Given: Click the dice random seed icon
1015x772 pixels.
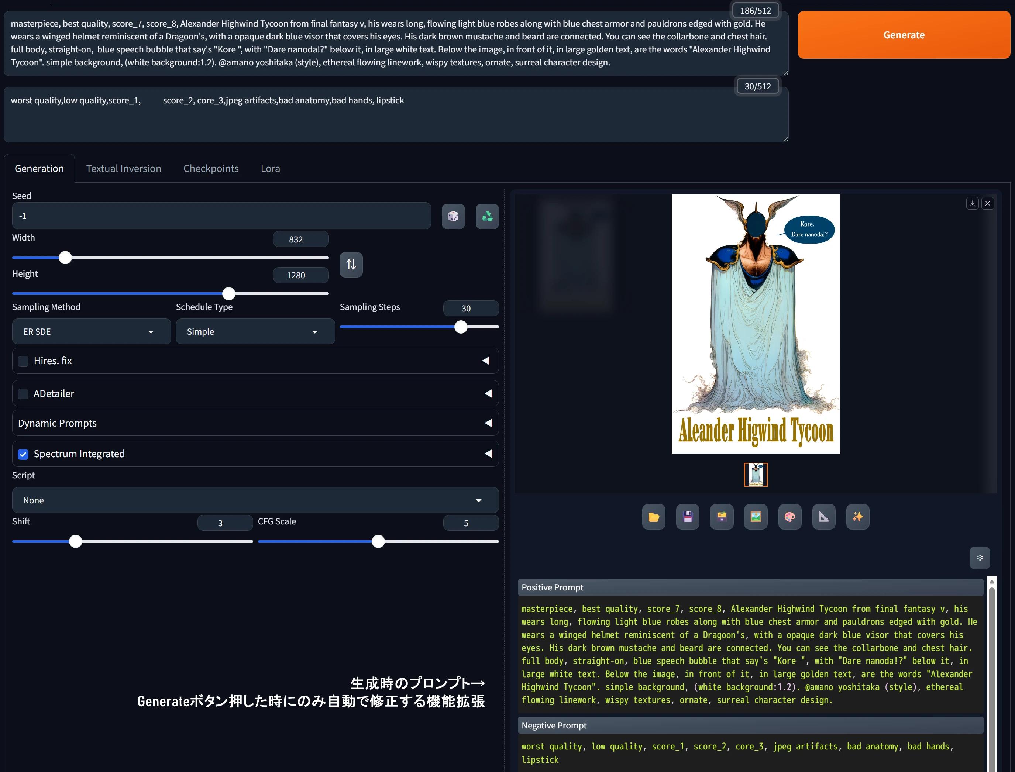Looking at the screenshot, I should click(453, 216).
